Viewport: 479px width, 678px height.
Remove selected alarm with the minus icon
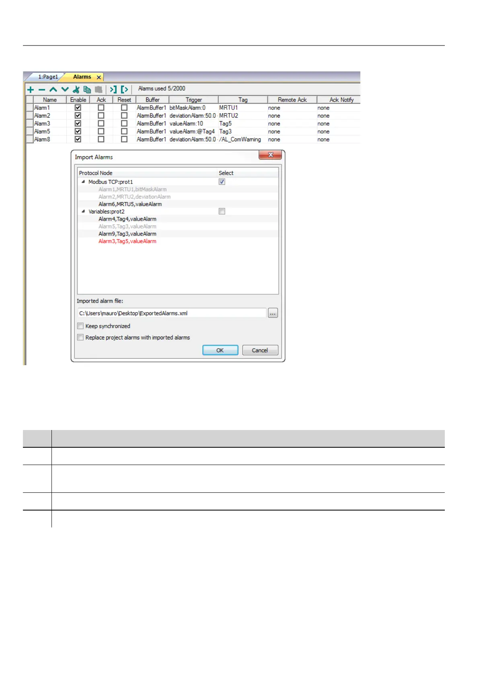(42, 89)
